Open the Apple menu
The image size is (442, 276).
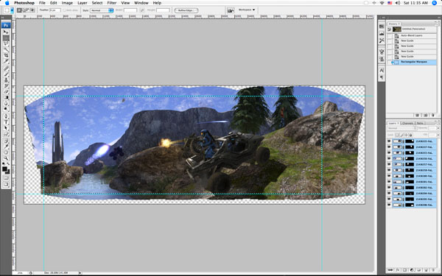click(7, 3)
